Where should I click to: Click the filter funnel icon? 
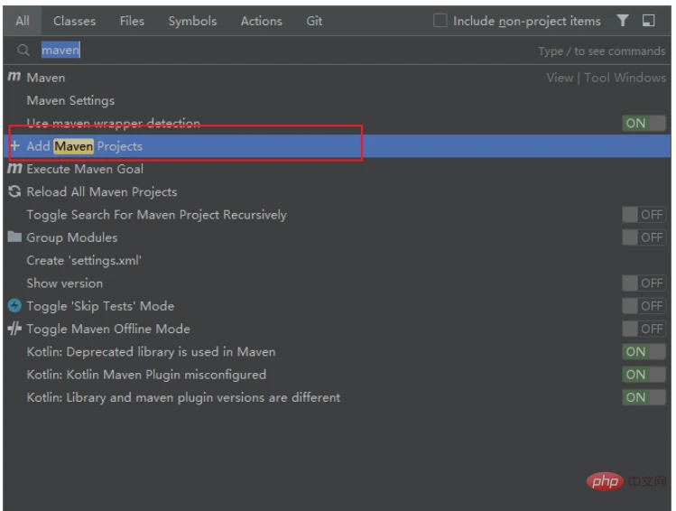623,21
